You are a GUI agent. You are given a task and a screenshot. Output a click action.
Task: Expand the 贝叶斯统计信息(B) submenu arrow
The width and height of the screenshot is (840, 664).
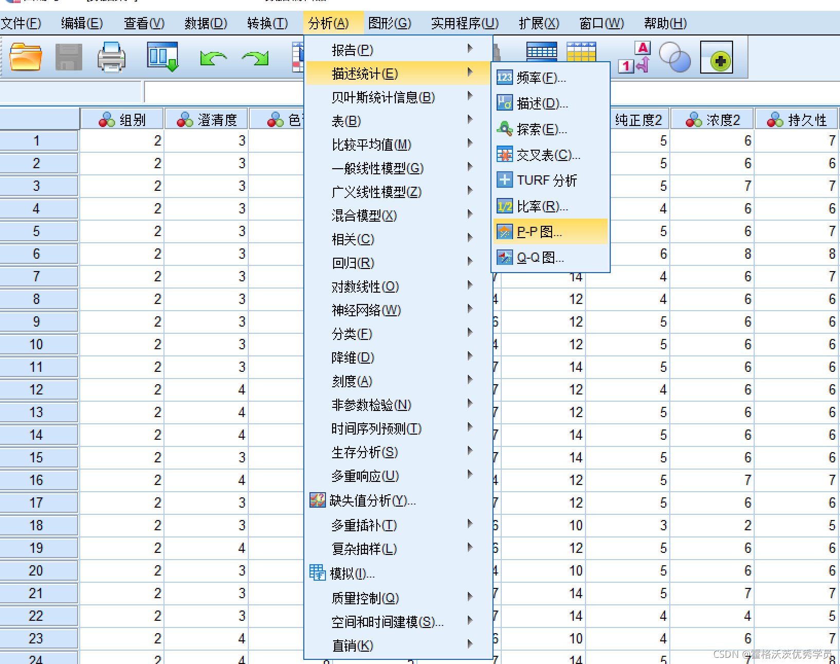coord(470,96)
